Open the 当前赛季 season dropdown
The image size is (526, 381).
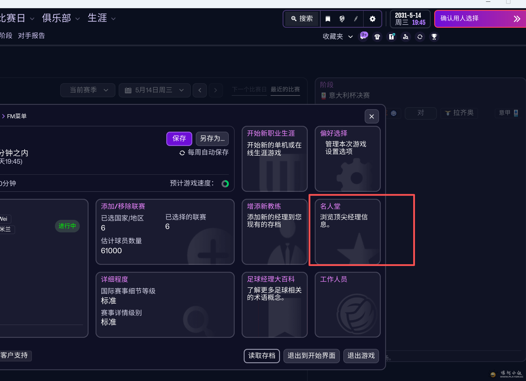pyautogui.click(x=88, y=90)
